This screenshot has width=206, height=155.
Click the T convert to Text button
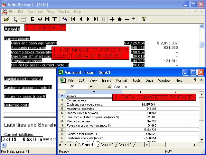click(54, 19)
